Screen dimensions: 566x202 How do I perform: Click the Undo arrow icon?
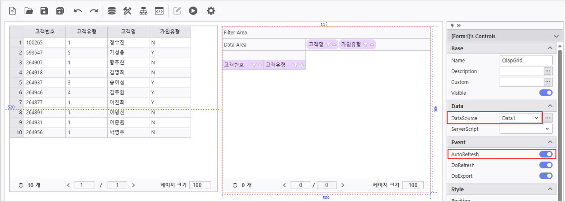tap(78, 11)
